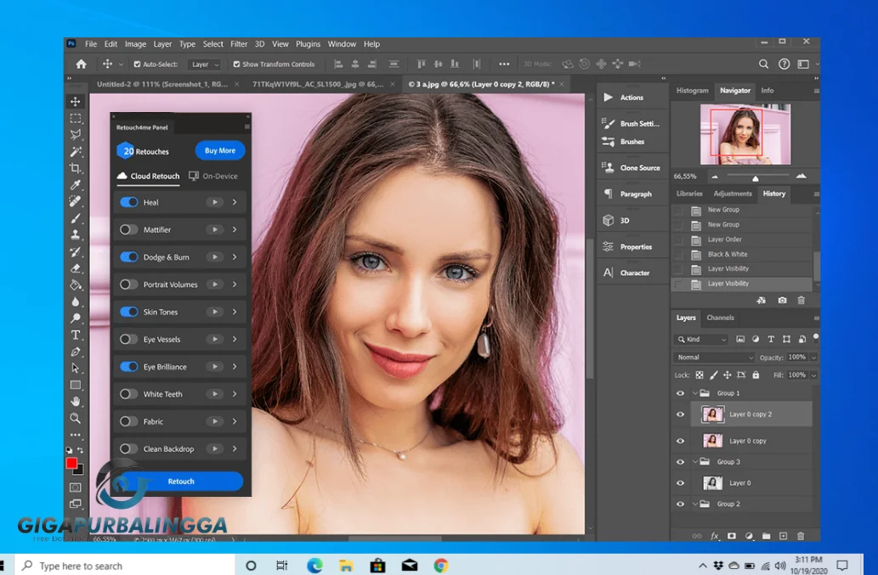
Task: Select the Magic Wand tool
Action: point(75,151)
